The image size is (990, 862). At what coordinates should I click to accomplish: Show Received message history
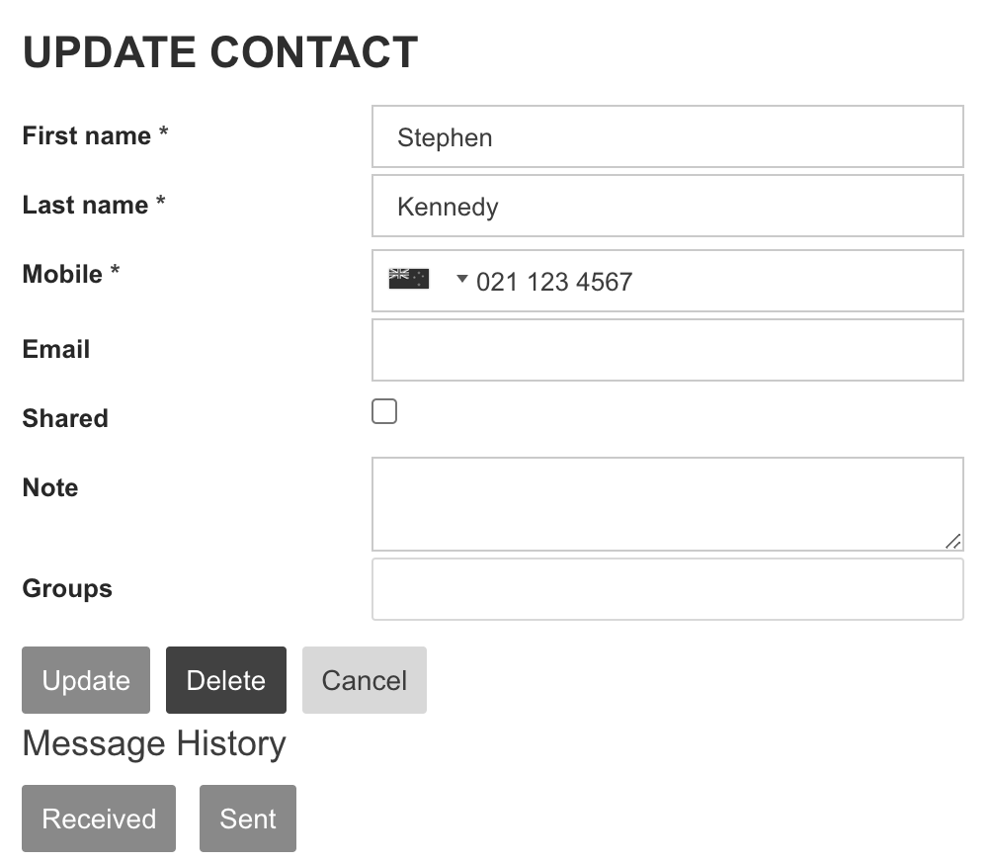pyautogui.click(x=99, y=819)
